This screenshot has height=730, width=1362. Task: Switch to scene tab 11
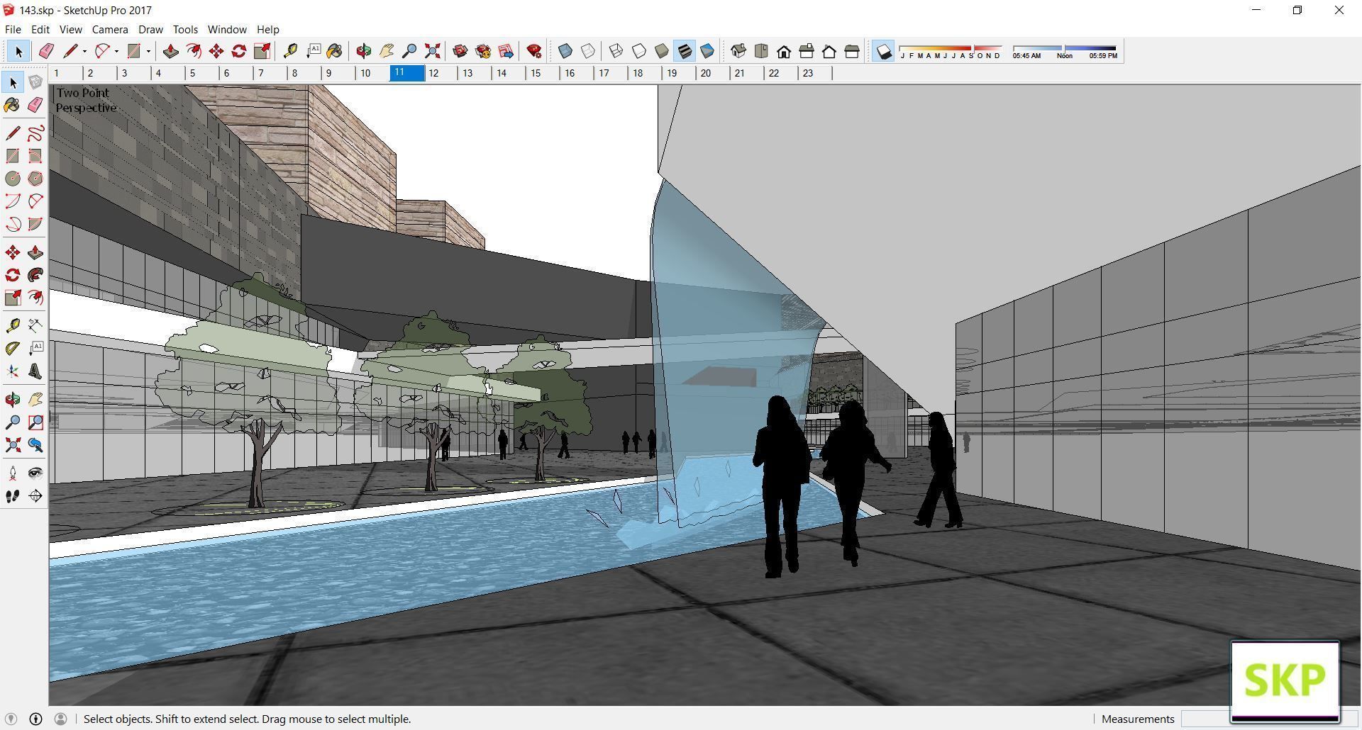pyautogui.click(x=407, y=73)
